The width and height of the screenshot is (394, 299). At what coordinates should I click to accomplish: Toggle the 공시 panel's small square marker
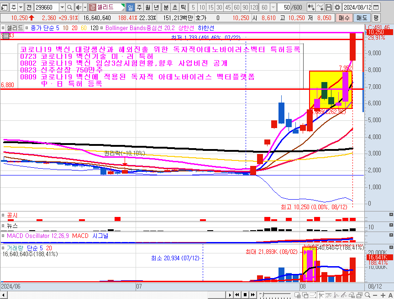pyautogui.click(x=3, y=214)
